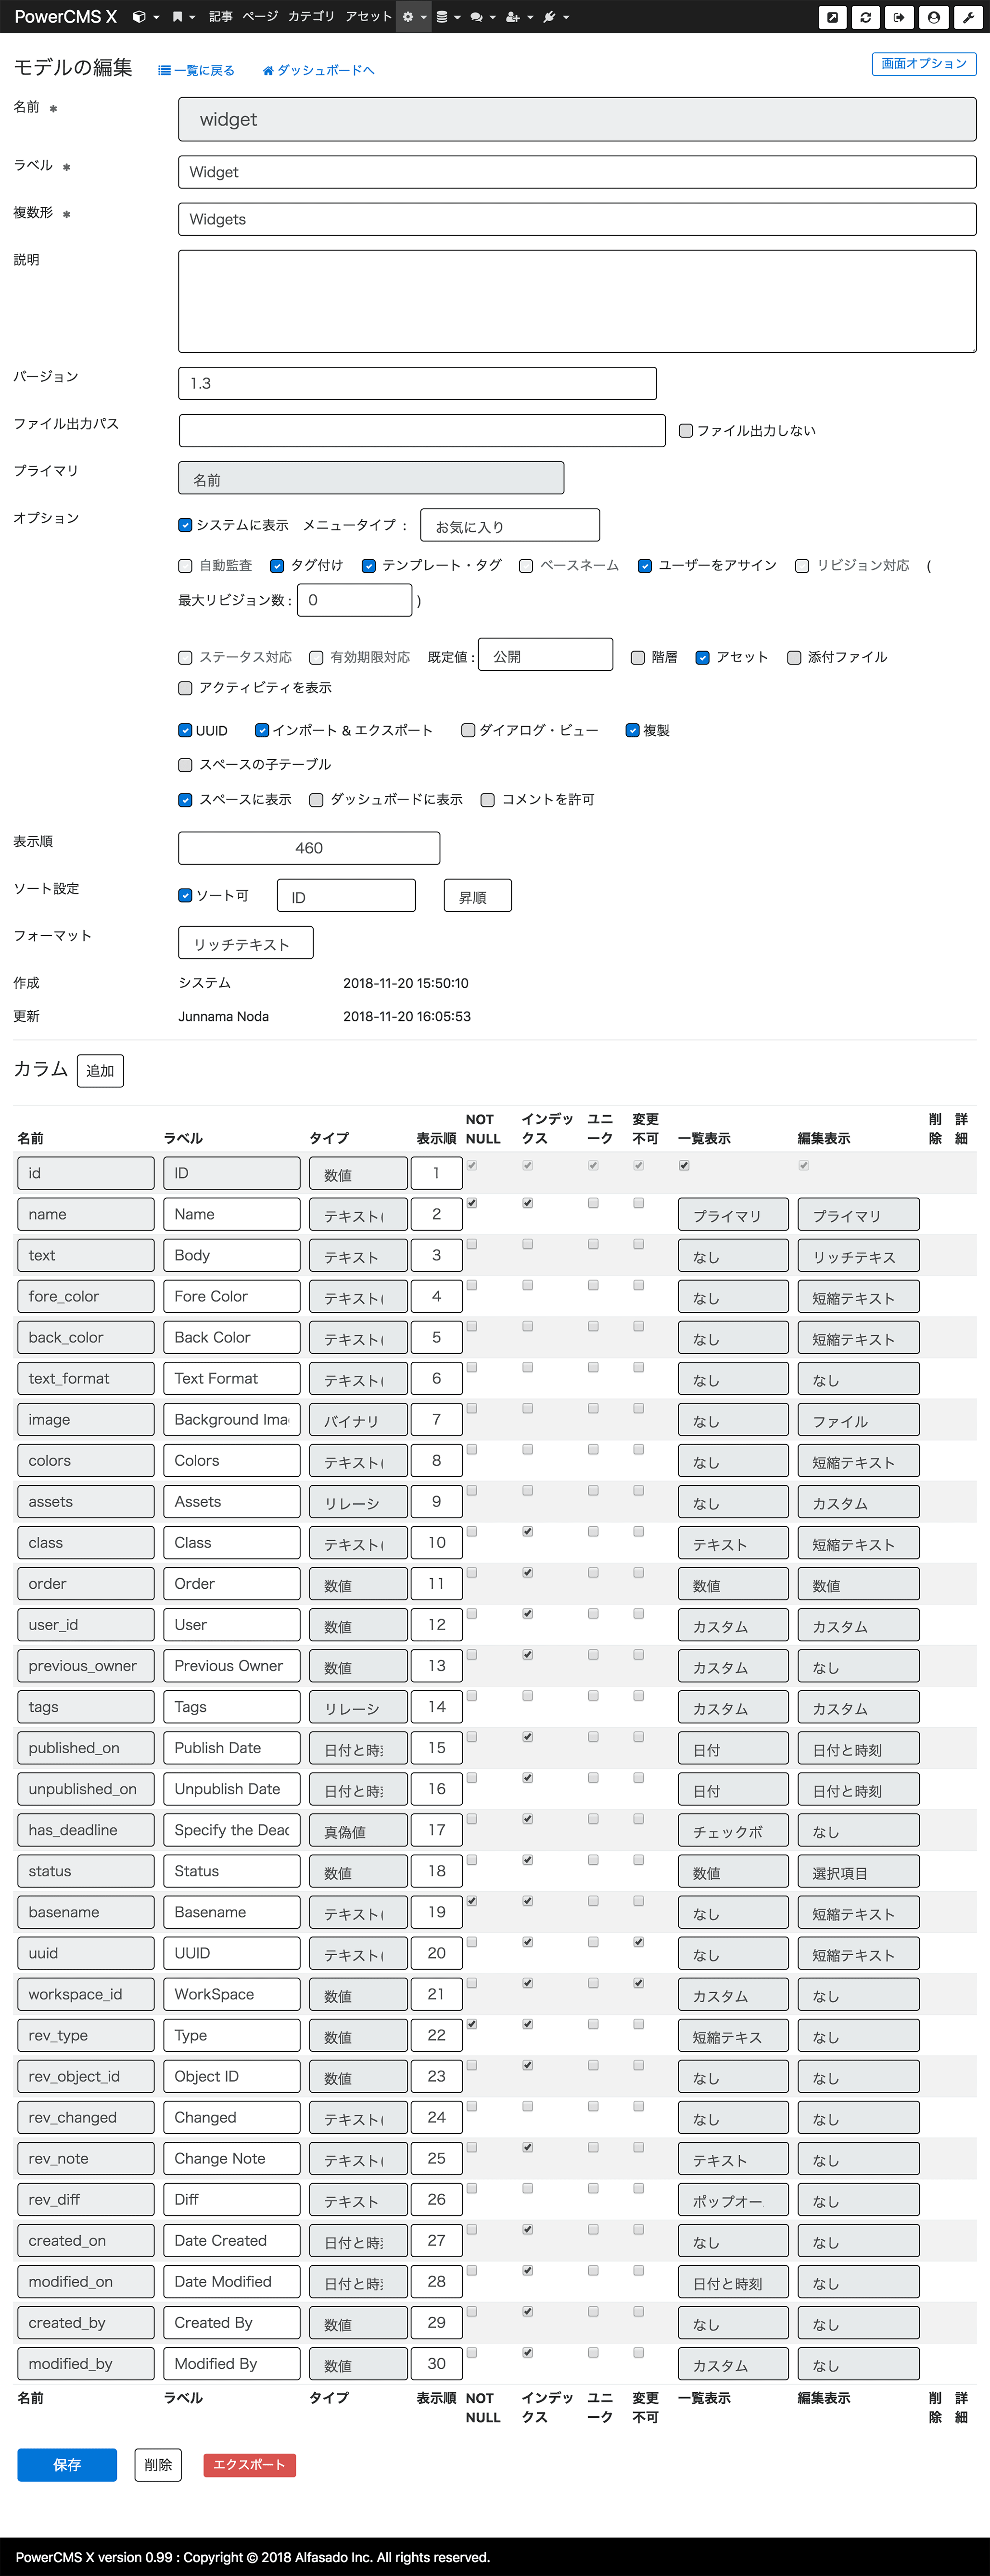Open the gear settings menu in navbar
The width and height of the screenshot is (990, 2576).
pos(412,17)
